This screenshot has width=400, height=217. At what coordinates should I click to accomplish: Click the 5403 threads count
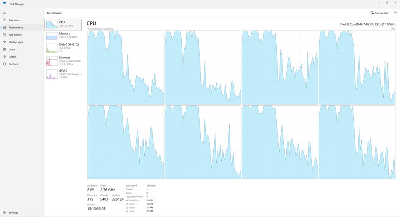pos(104,199)
